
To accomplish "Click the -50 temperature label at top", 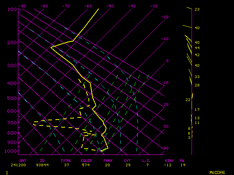I will point(110,6).
